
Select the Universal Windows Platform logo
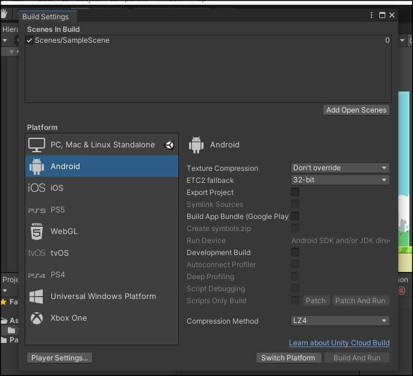point(36,297)
